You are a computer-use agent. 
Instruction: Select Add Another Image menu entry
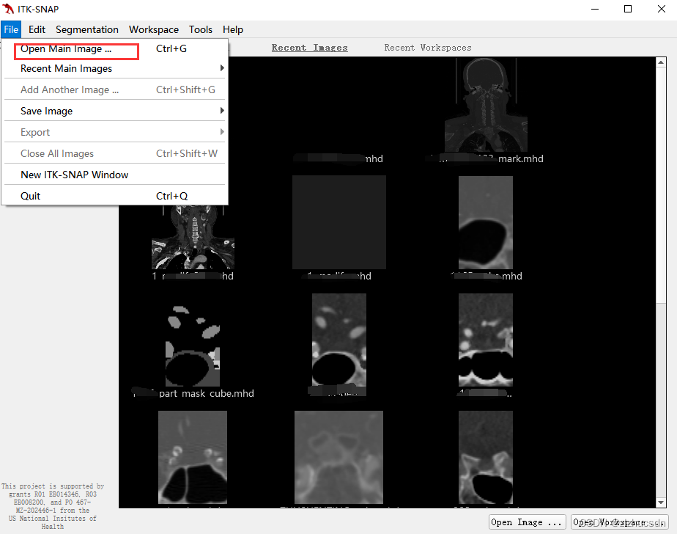pyautogui.click(x=115, y=89)
